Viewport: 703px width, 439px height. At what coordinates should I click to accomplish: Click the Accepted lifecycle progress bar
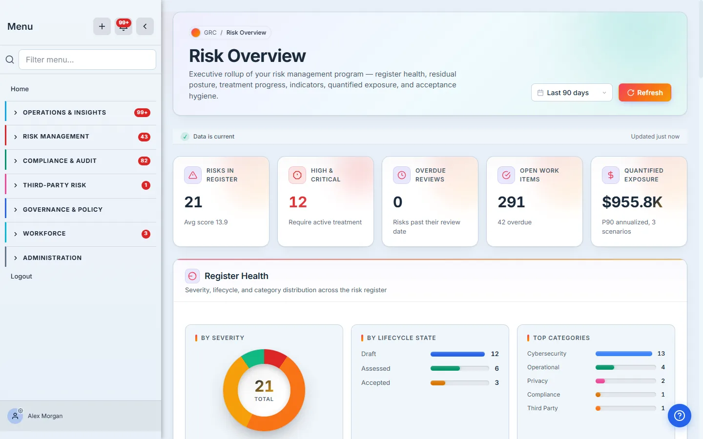pyautogui.click(x=460, y=383)
